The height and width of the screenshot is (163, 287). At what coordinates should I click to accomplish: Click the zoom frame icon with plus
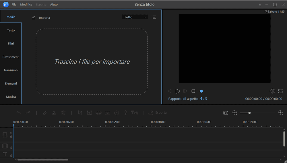coord(89,113)
